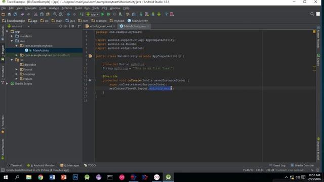Click the Sync Gradle toolbar icon

coord(141,14)
